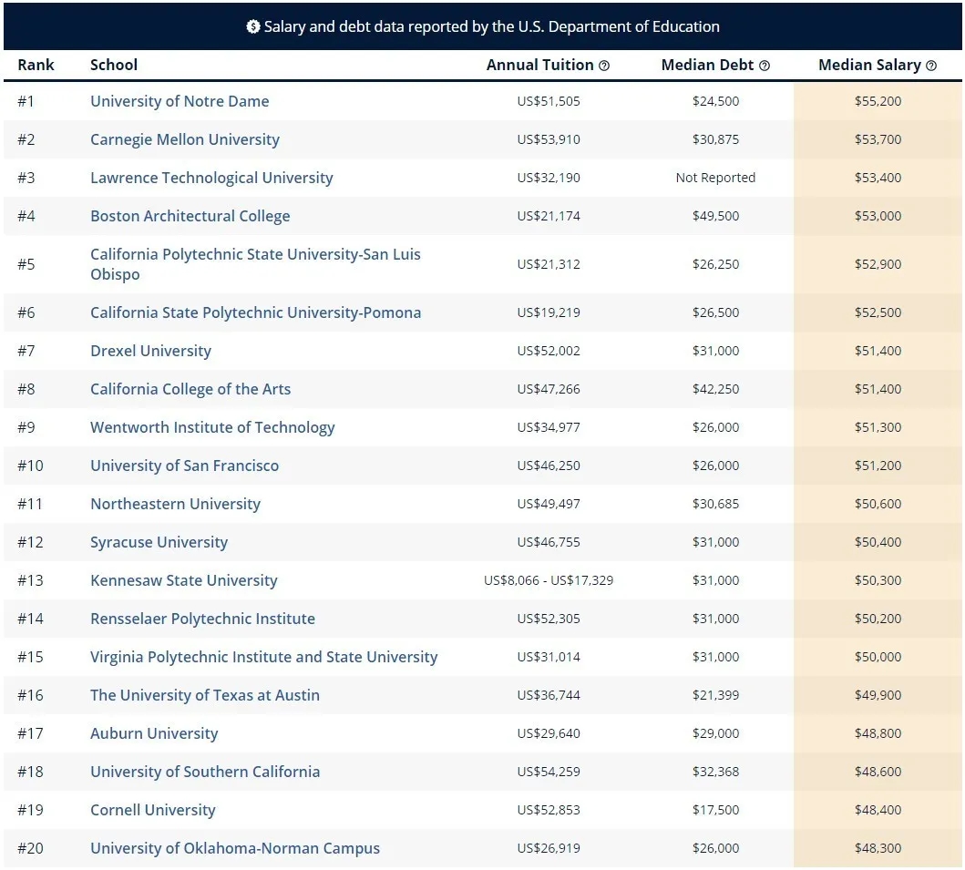The width and height of the screenshot is (965, 870).
Task: Open Carnegie Mellon University link
Action: (x=184, y=139)
